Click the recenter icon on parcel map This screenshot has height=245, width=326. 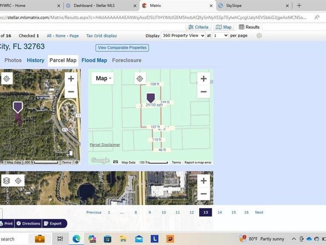coord(140,78)
